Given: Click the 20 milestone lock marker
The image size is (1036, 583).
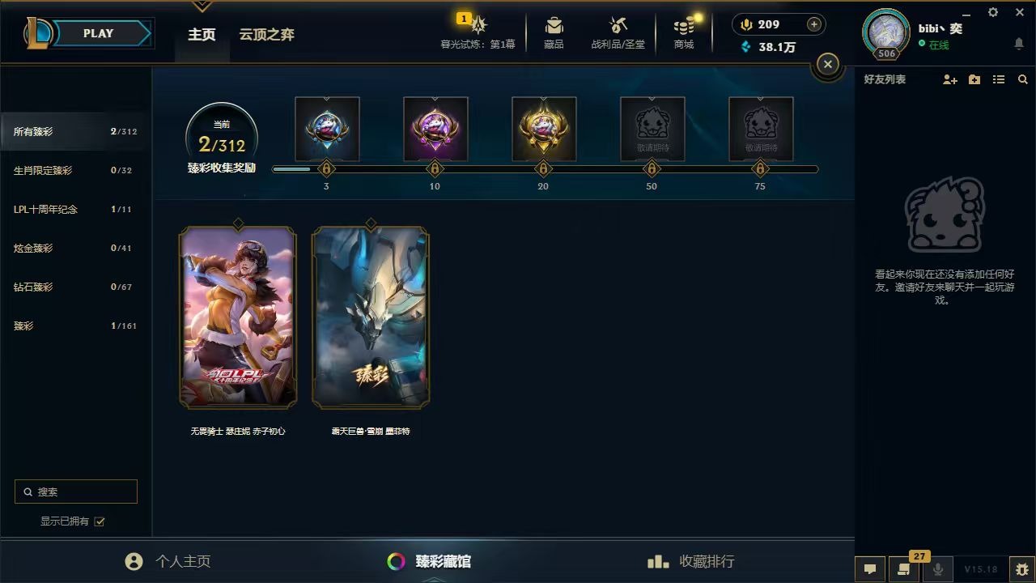Looking at the screenshot, I should 543,169.
